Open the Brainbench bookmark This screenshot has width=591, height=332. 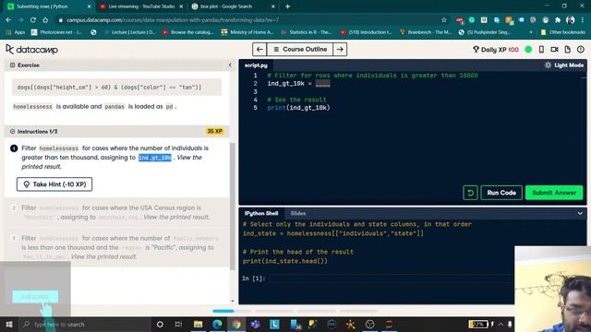pyautogui.click(x=426, y=32)
